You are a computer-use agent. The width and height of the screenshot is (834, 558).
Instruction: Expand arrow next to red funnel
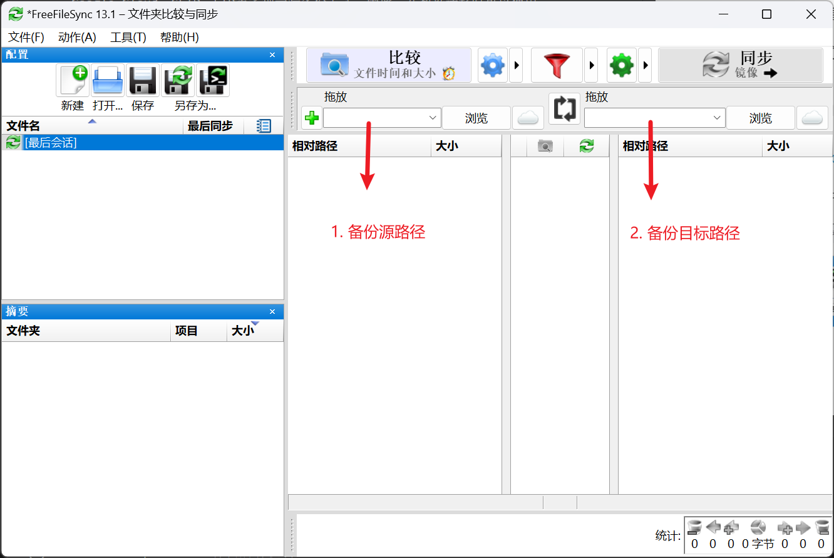coord(591,65)
